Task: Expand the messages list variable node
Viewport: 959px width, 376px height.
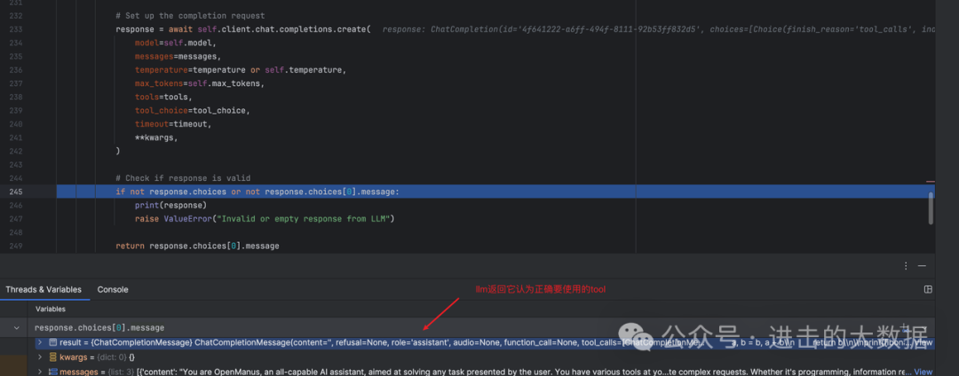Action: 40,372
